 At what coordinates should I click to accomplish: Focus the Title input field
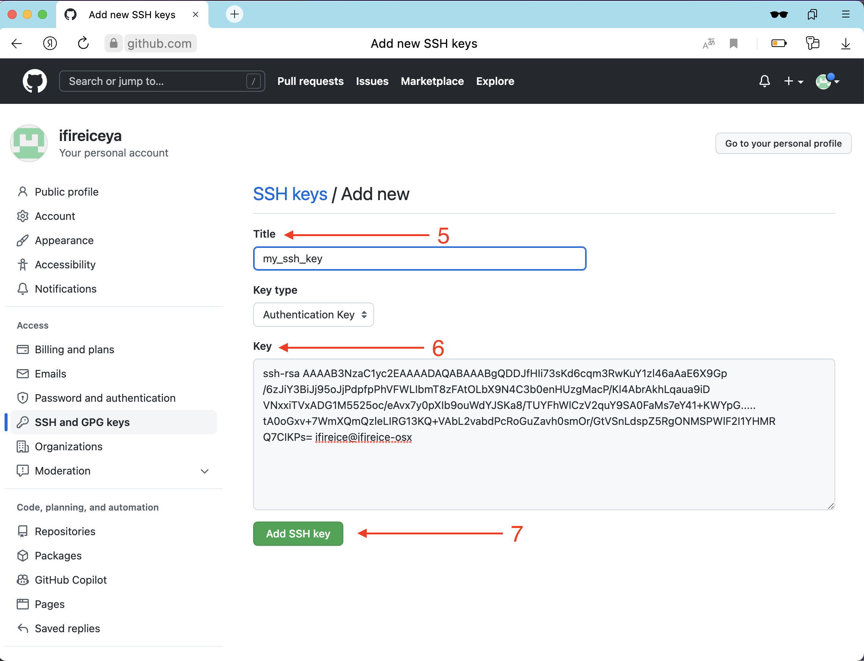click(419, 258)
